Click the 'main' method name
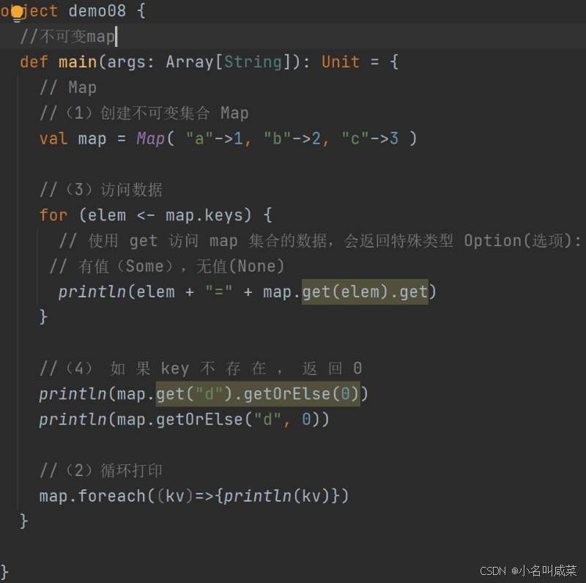This screenshot has width=586, height=583. pyautogui.click(x=78, y=62)
